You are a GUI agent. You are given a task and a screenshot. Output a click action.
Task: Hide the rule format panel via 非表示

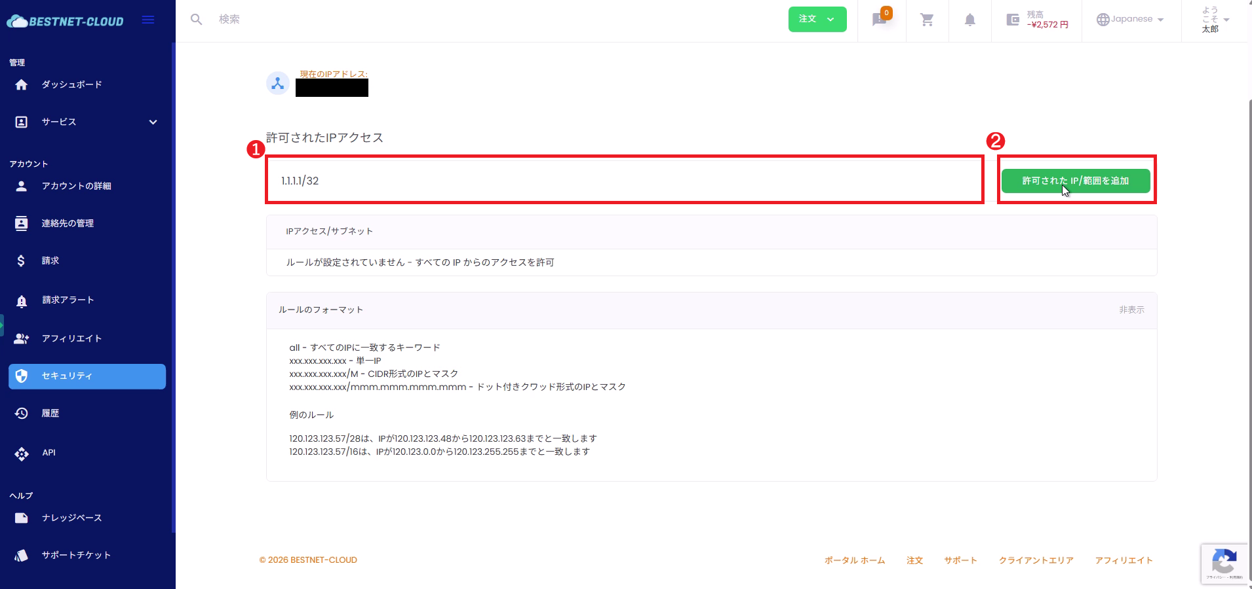point(1131,310)
